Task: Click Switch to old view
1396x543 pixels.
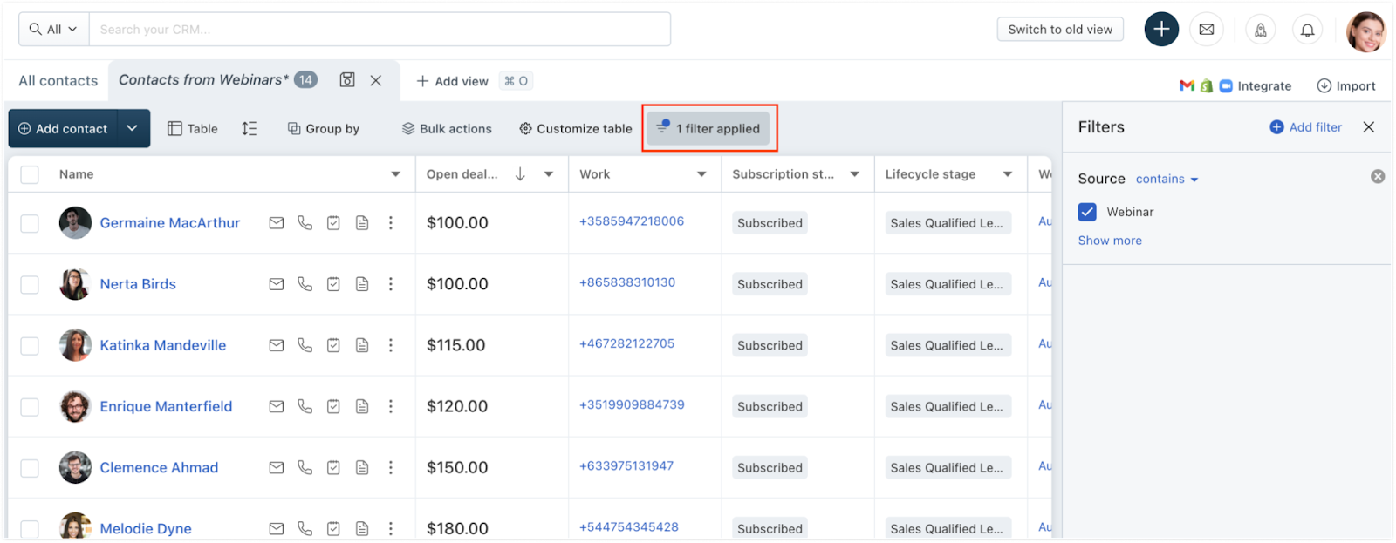Action: (1060, 29)
